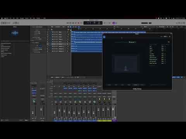The image size is (186, 139).
Task: Click the Rewind transport button
Action: (x=67, y=23)
